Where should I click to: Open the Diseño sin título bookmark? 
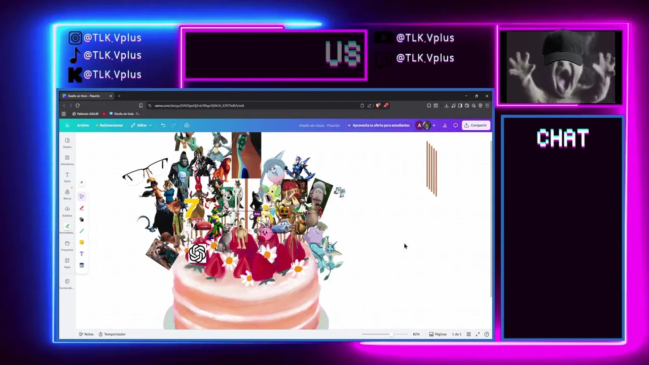tap(125, 114)
